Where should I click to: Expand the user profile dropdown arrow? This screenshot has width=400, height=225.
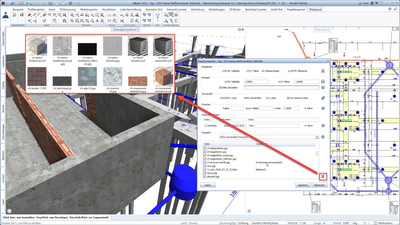(6, 21)
